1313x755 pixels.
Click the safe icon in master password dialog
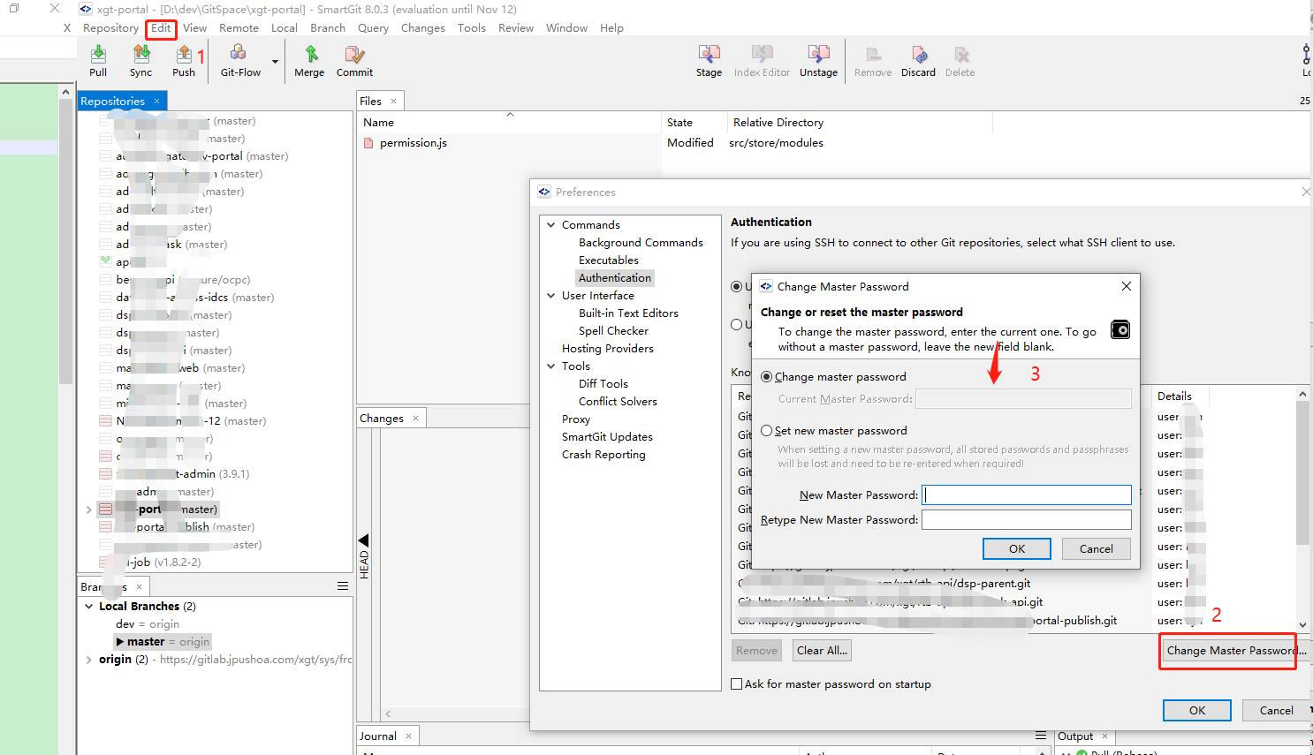pyautogui.click(x=1120, y=329)
